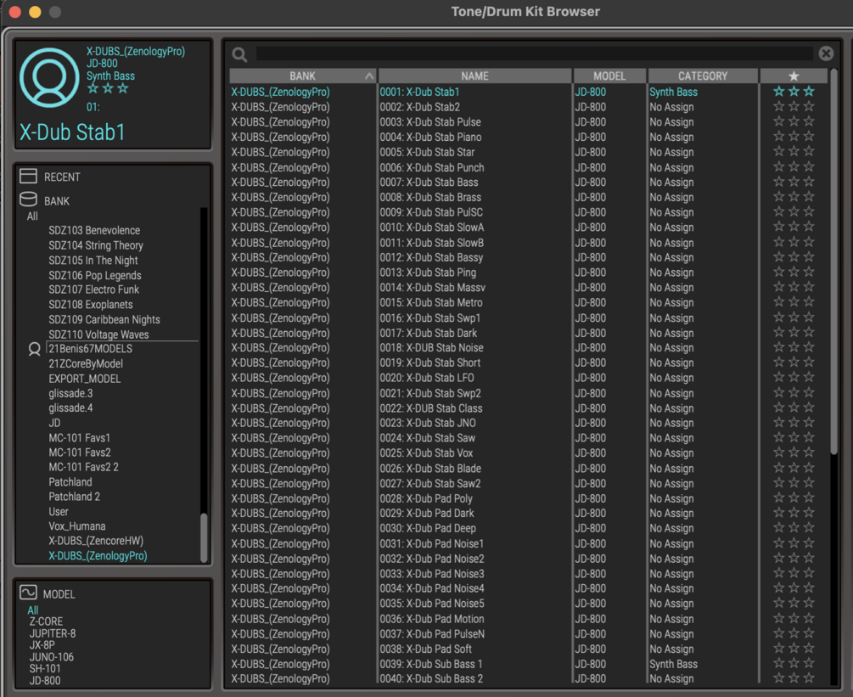Select the X-DUBS_(ZencoreHW) bank
The height and width of the screenshot is (697, 853).
point(96,540)
